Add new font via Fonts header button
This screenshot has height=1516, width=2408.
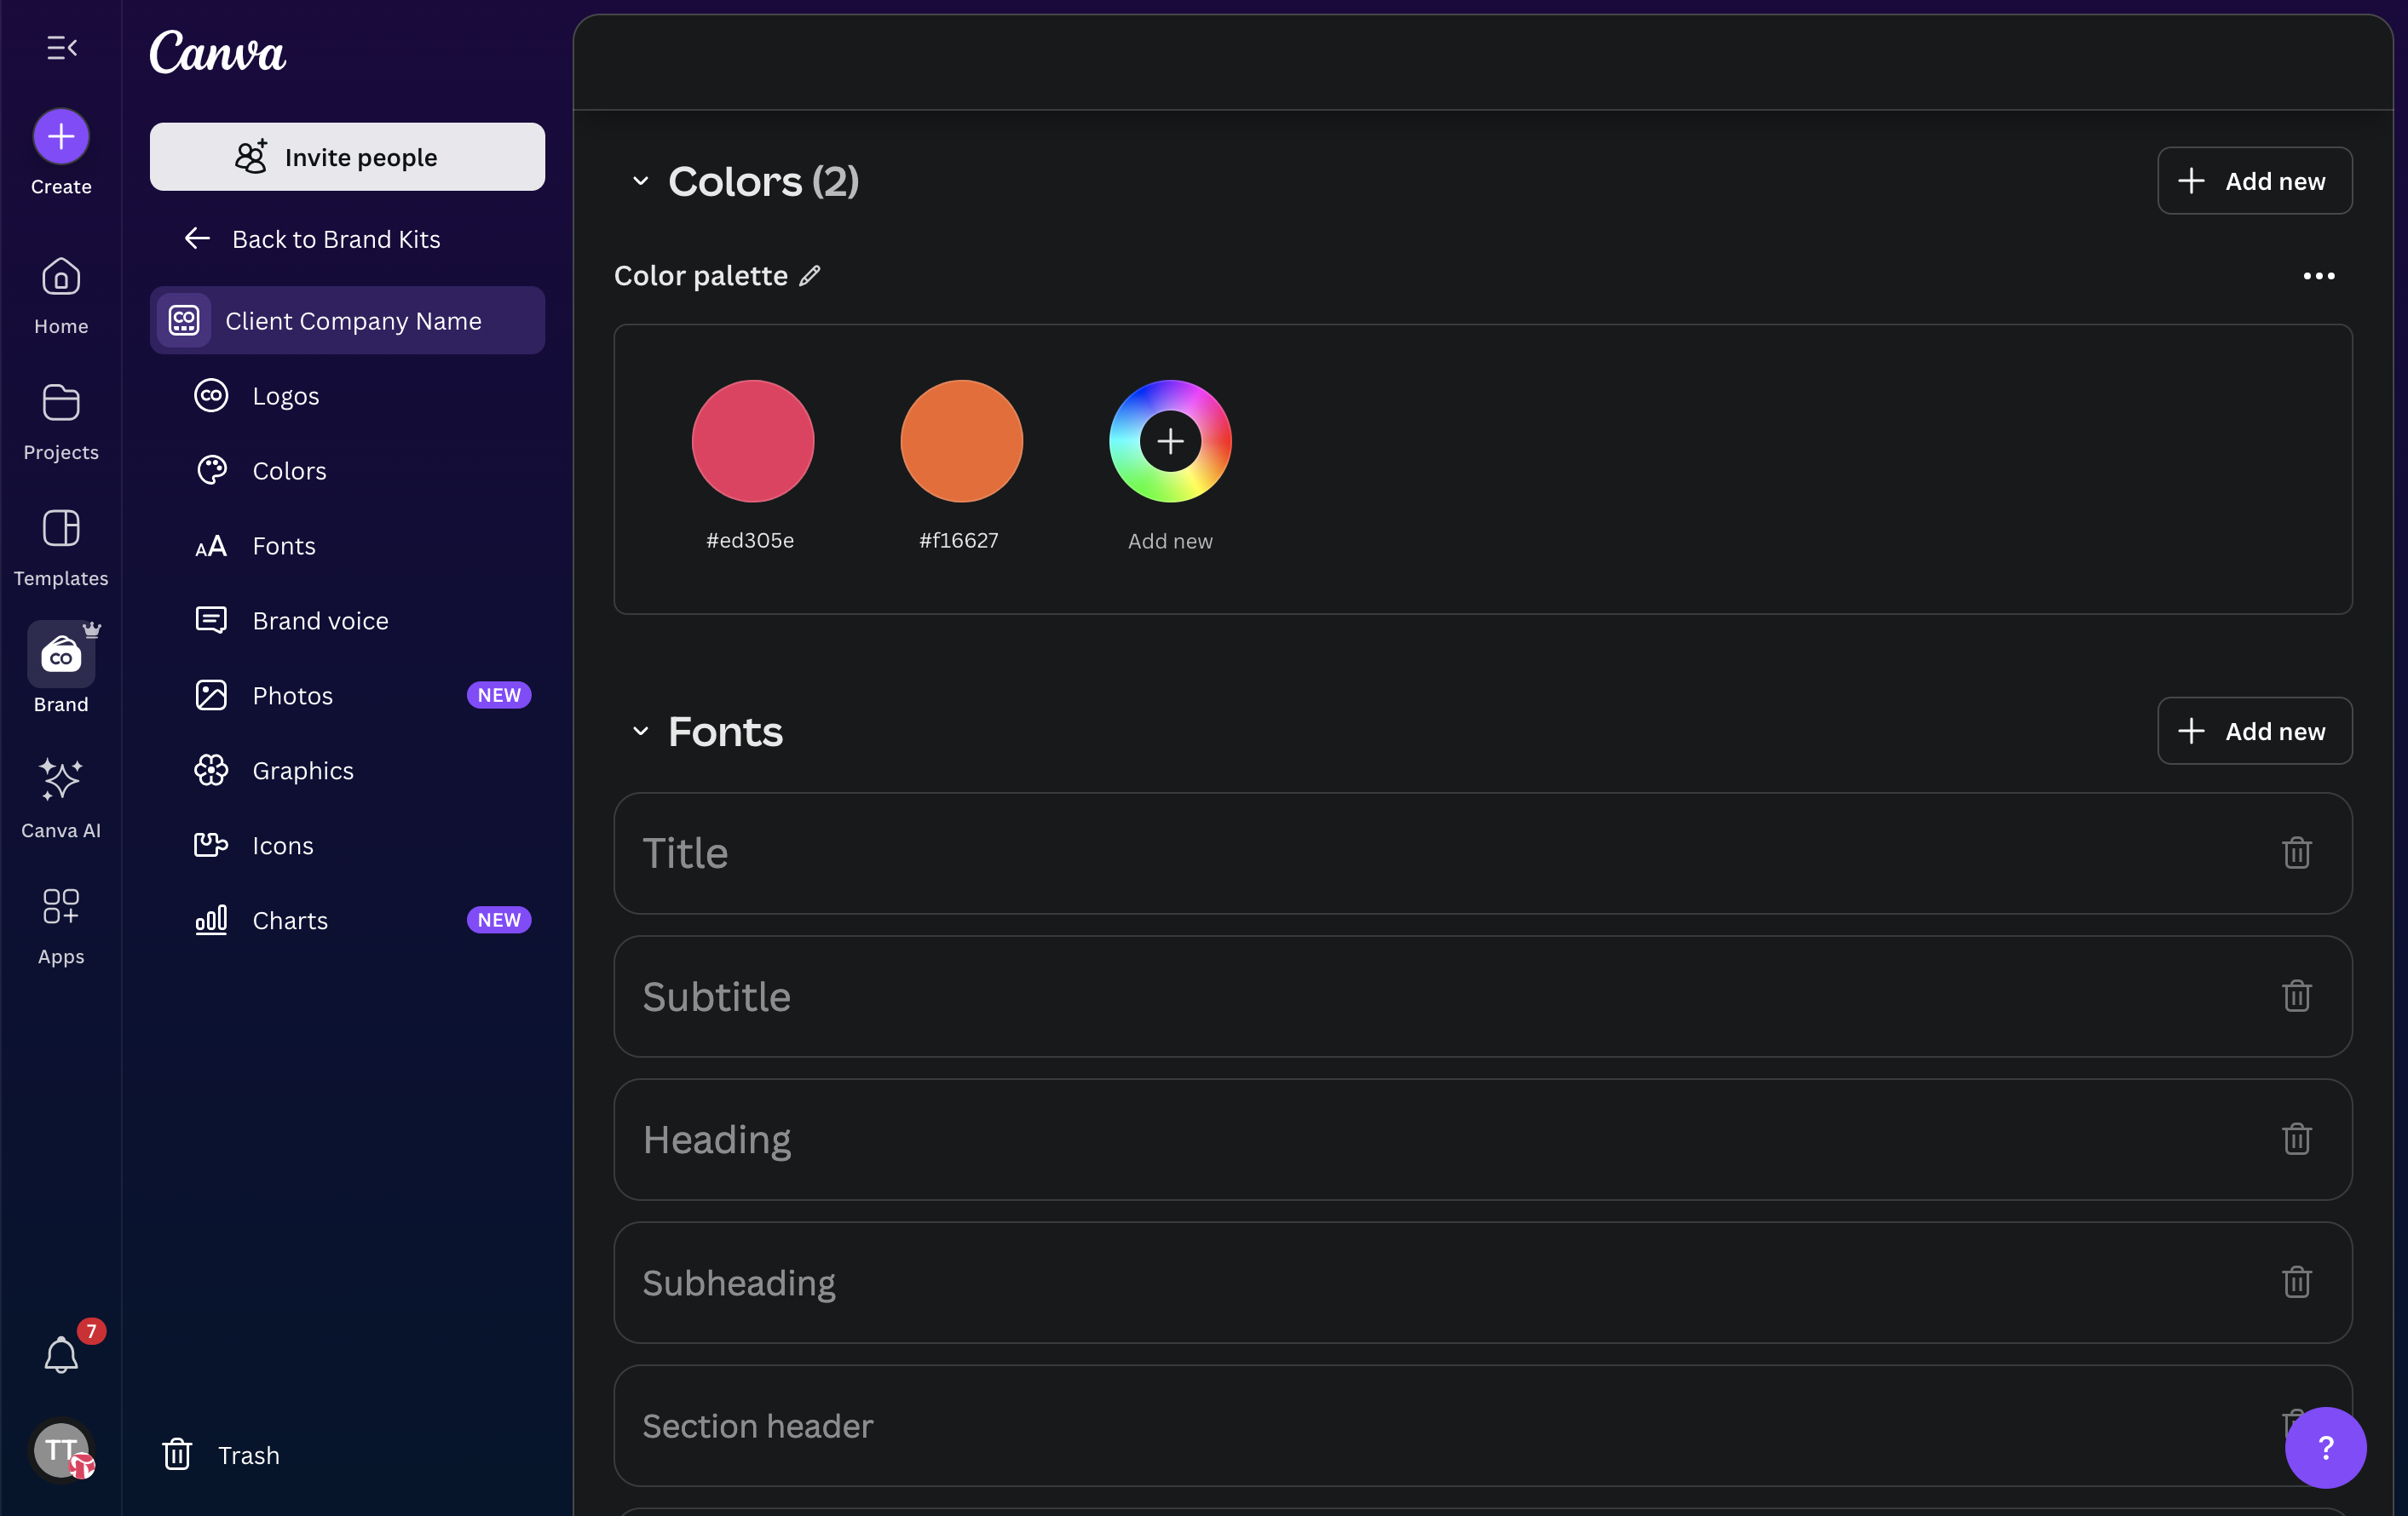click(x=2254, y=731)
